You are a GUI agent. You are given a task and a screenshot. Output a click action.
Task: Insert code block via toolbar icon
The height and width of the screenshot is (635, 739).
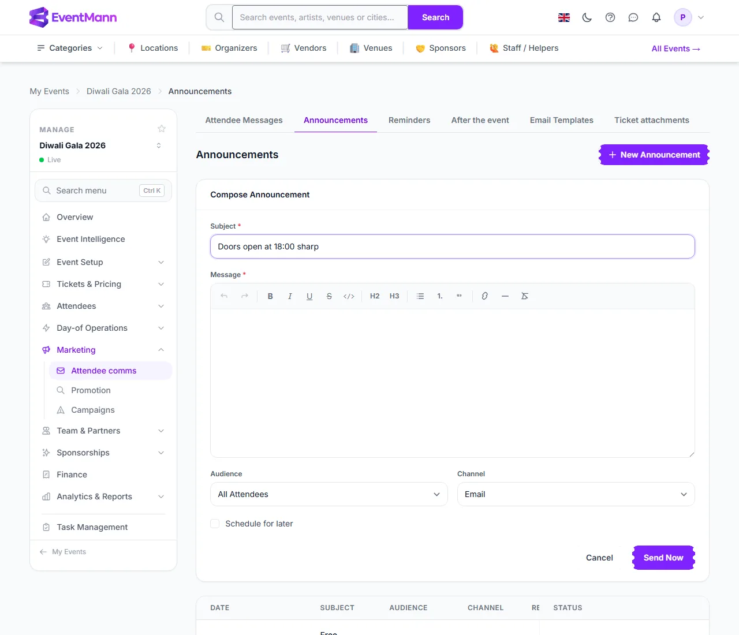[349, 296]
